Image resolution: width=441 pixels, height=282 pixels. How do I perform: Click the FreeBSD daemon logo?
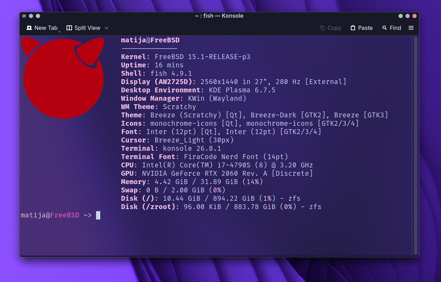[63, 78]
